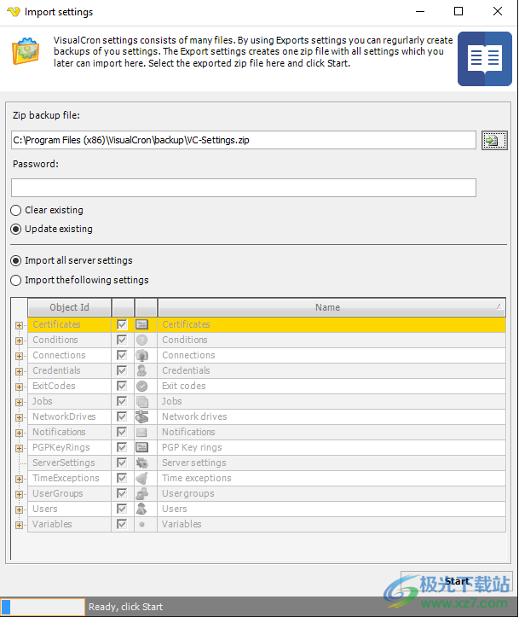Toggle the ServerSettings checkbox
Screen dimensions: 519x617
(x=122, y=463)
